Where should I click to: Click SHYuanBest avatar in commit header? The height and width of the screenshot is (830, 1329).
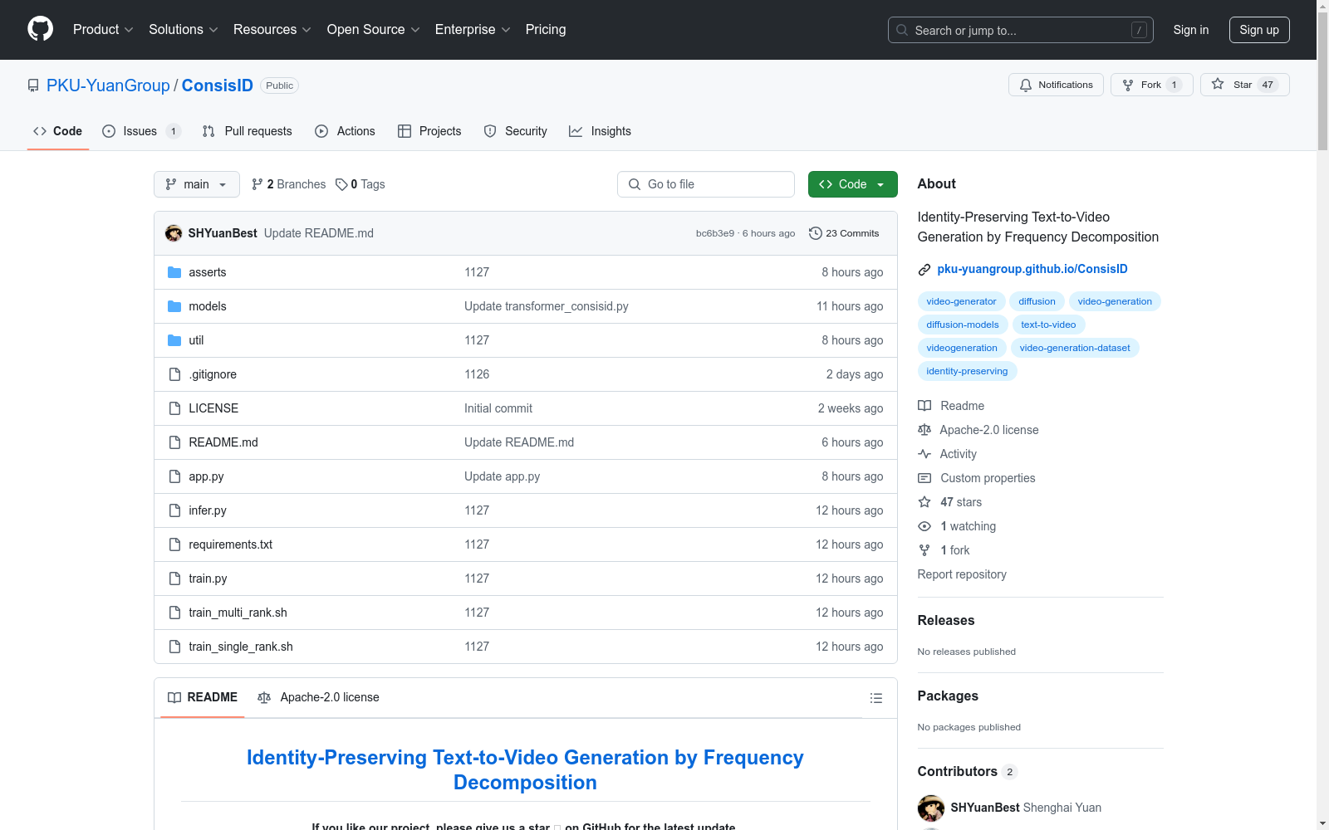coord(174,233)
